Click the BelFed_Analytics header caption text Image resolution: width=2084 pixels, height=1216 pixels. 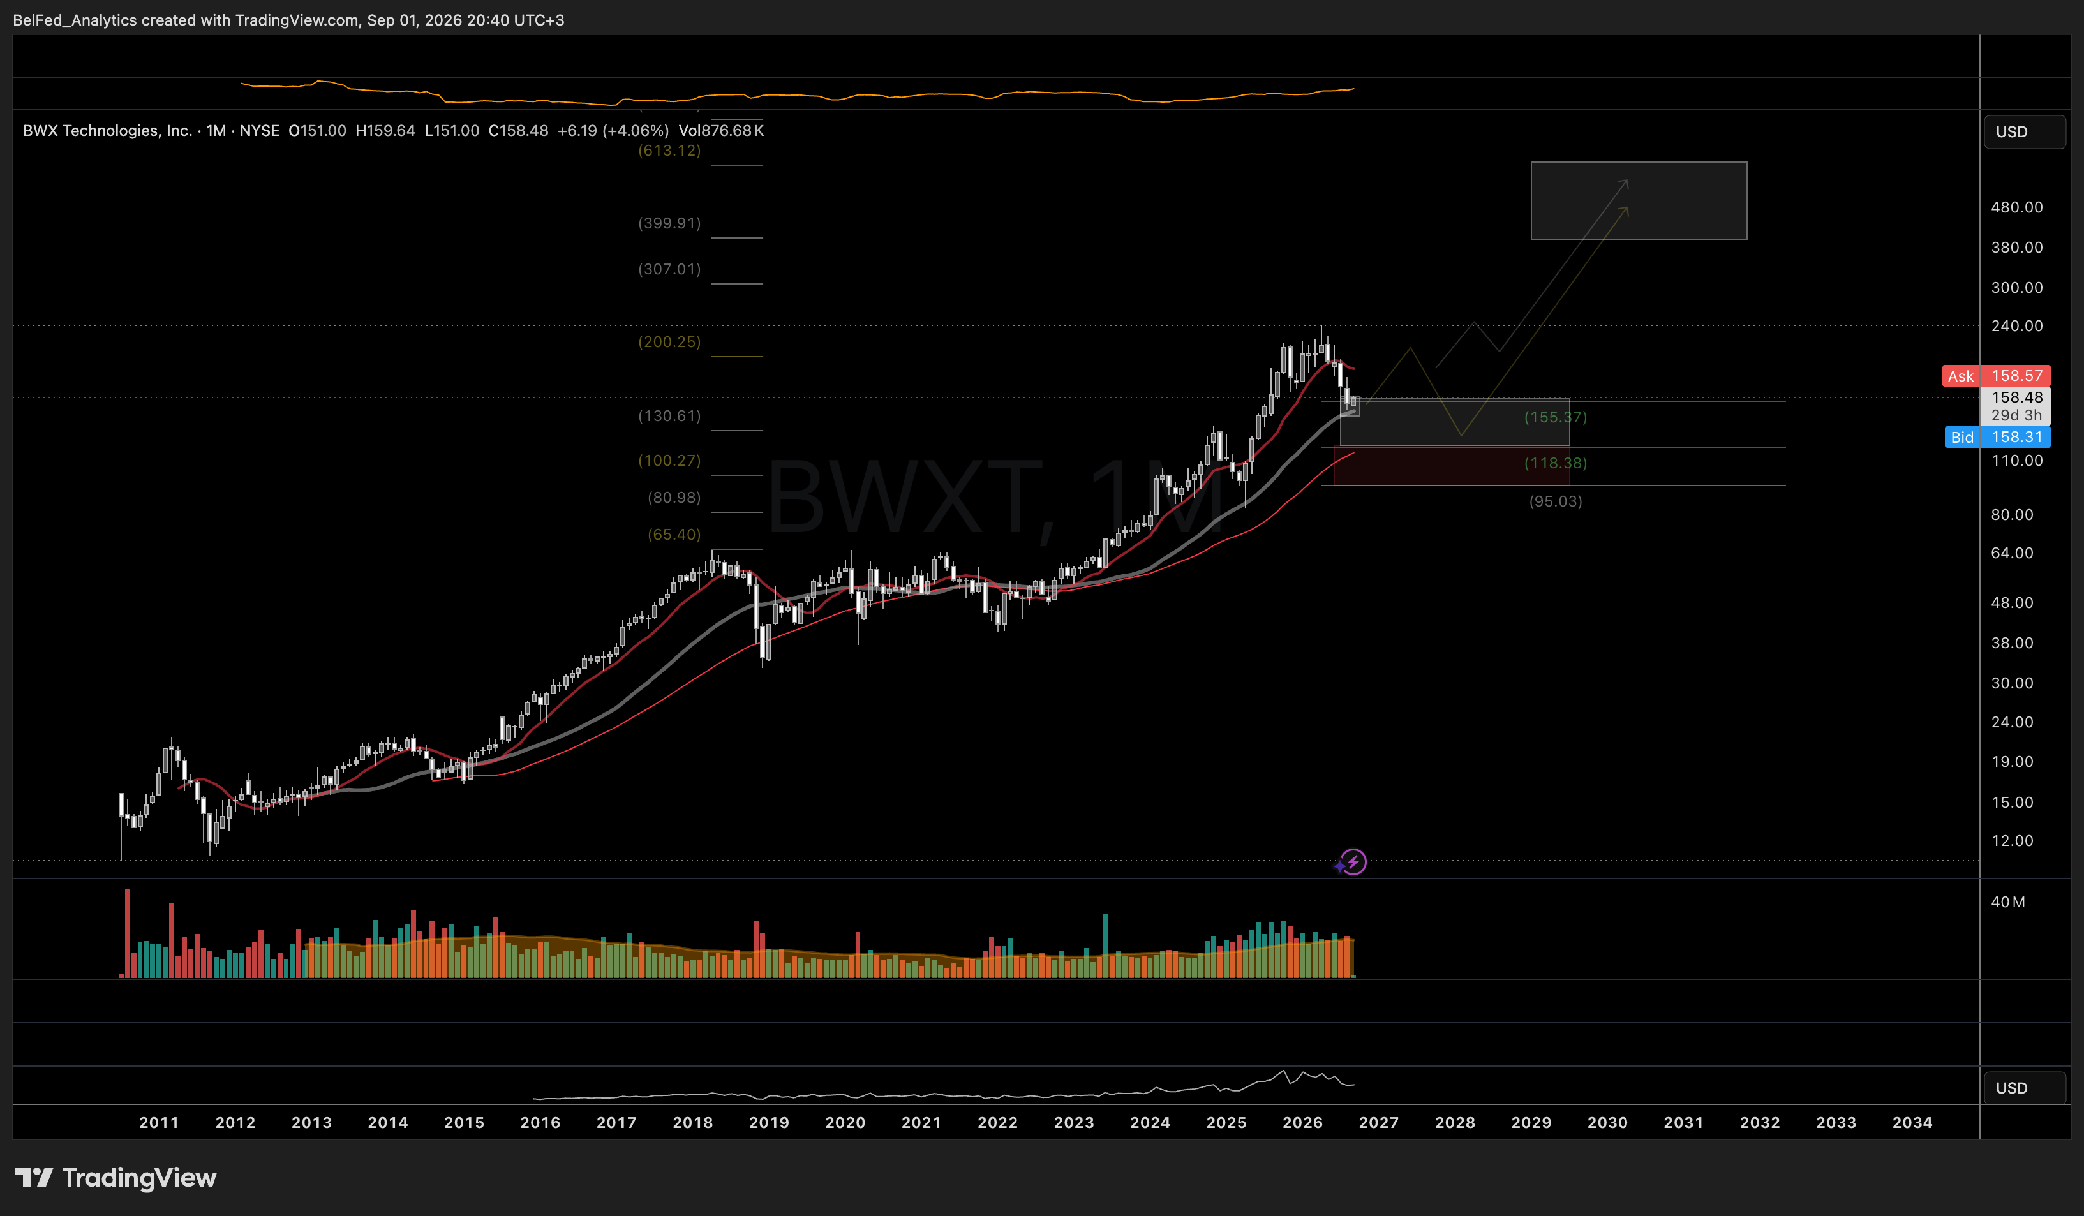288,20
